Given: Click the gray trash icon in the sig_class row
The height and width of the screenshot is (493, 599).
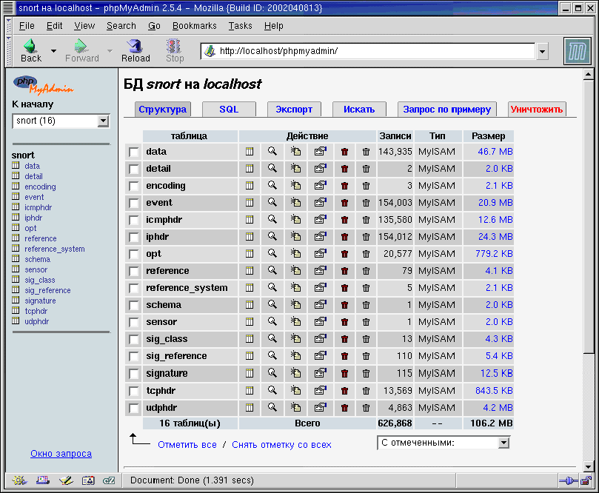Looking at the screenshot, I should 366,339.
